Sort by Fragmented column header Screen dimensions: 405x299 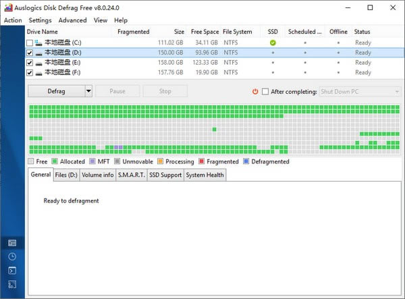click(x=133, y=32)
